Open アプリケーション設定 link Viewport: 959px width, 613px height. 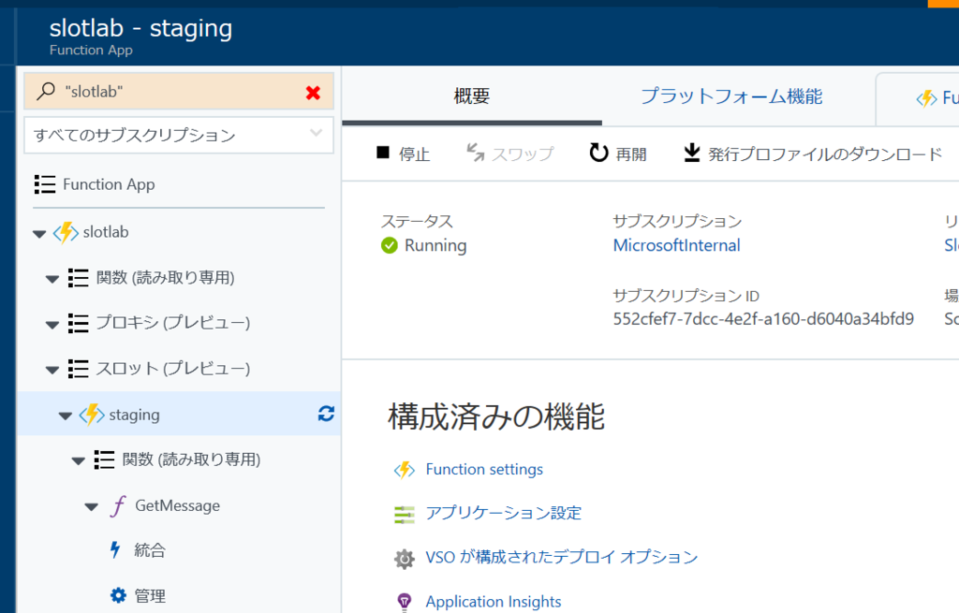click(x=503, y=513)
